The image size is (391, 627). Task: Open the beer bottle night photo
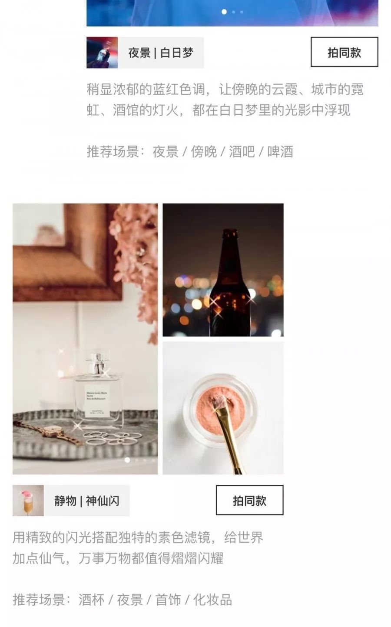[x=223, y=270]
